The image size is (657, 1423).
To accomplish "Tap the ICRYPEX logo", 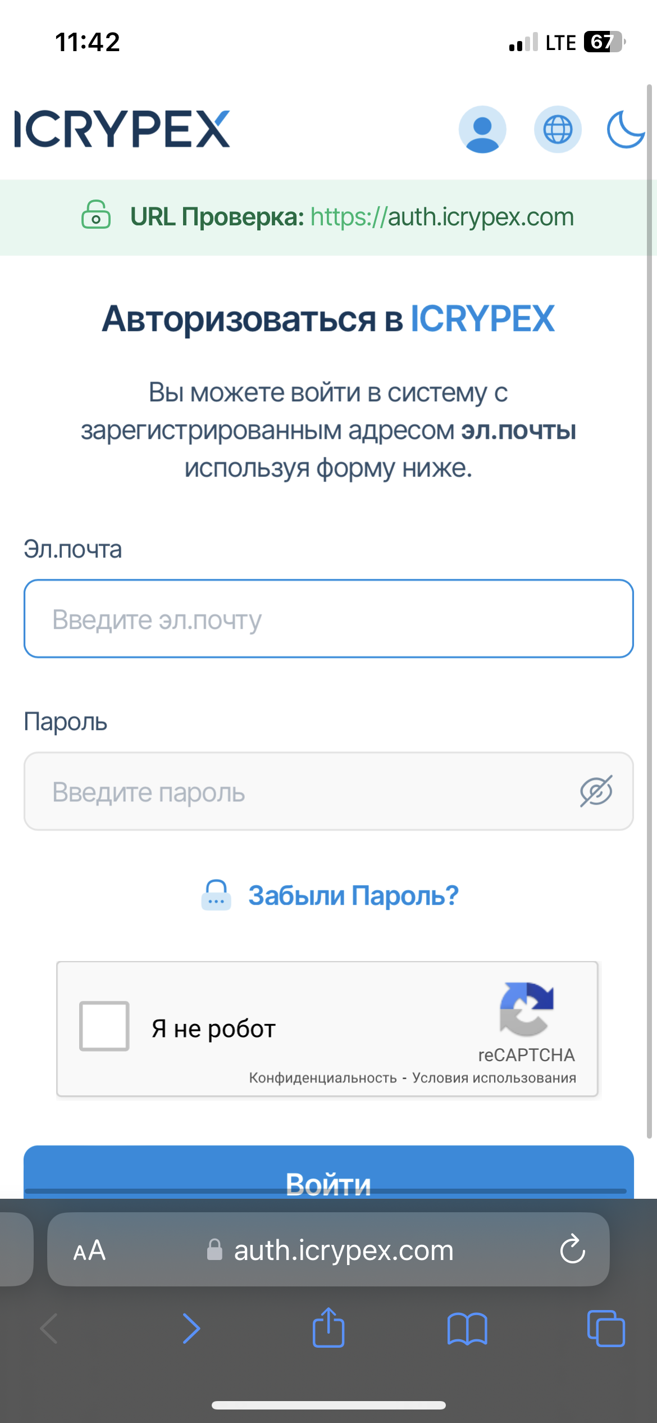I will [122, 129].
